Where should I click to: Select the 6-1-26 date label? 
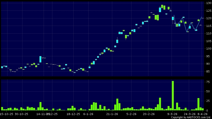point(88,114)
